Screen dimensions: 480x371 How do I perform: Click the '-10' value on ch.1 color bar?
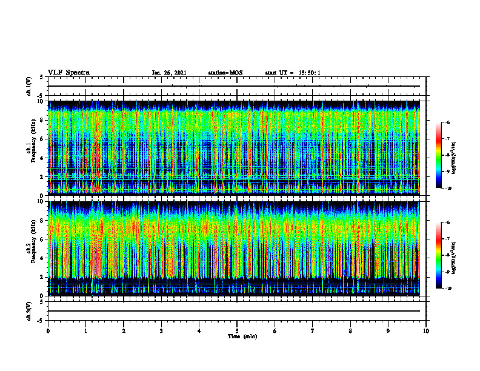[x=448, y=189]
